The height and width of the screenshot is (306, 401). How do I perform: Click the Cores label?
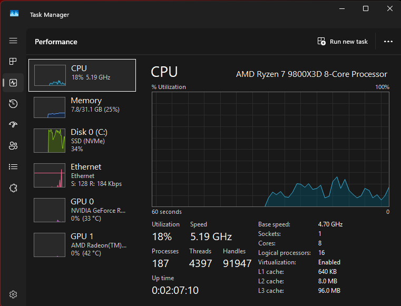(x=267, y=243)
